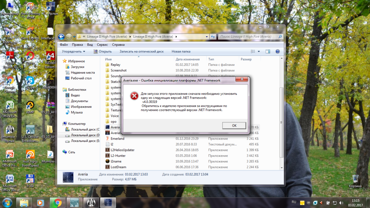
Task: Click OK in the .NET Framework error dialog
Action: (x=234, y=126)
